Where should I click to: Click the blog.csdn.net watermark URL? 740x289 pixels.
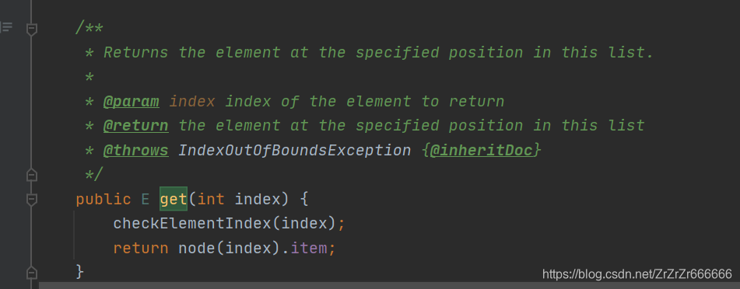click(637, 274)
